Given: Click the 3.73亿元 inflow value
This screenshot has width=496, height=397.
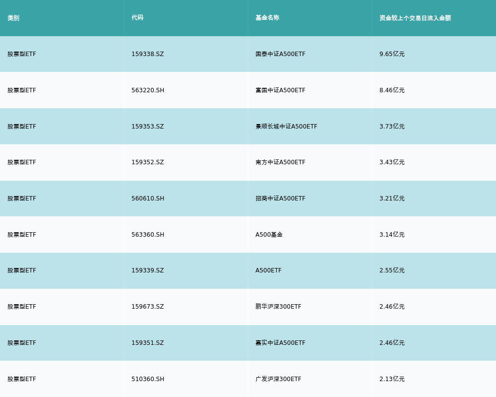Looking at the screenshot, I should tap(392, 127).
